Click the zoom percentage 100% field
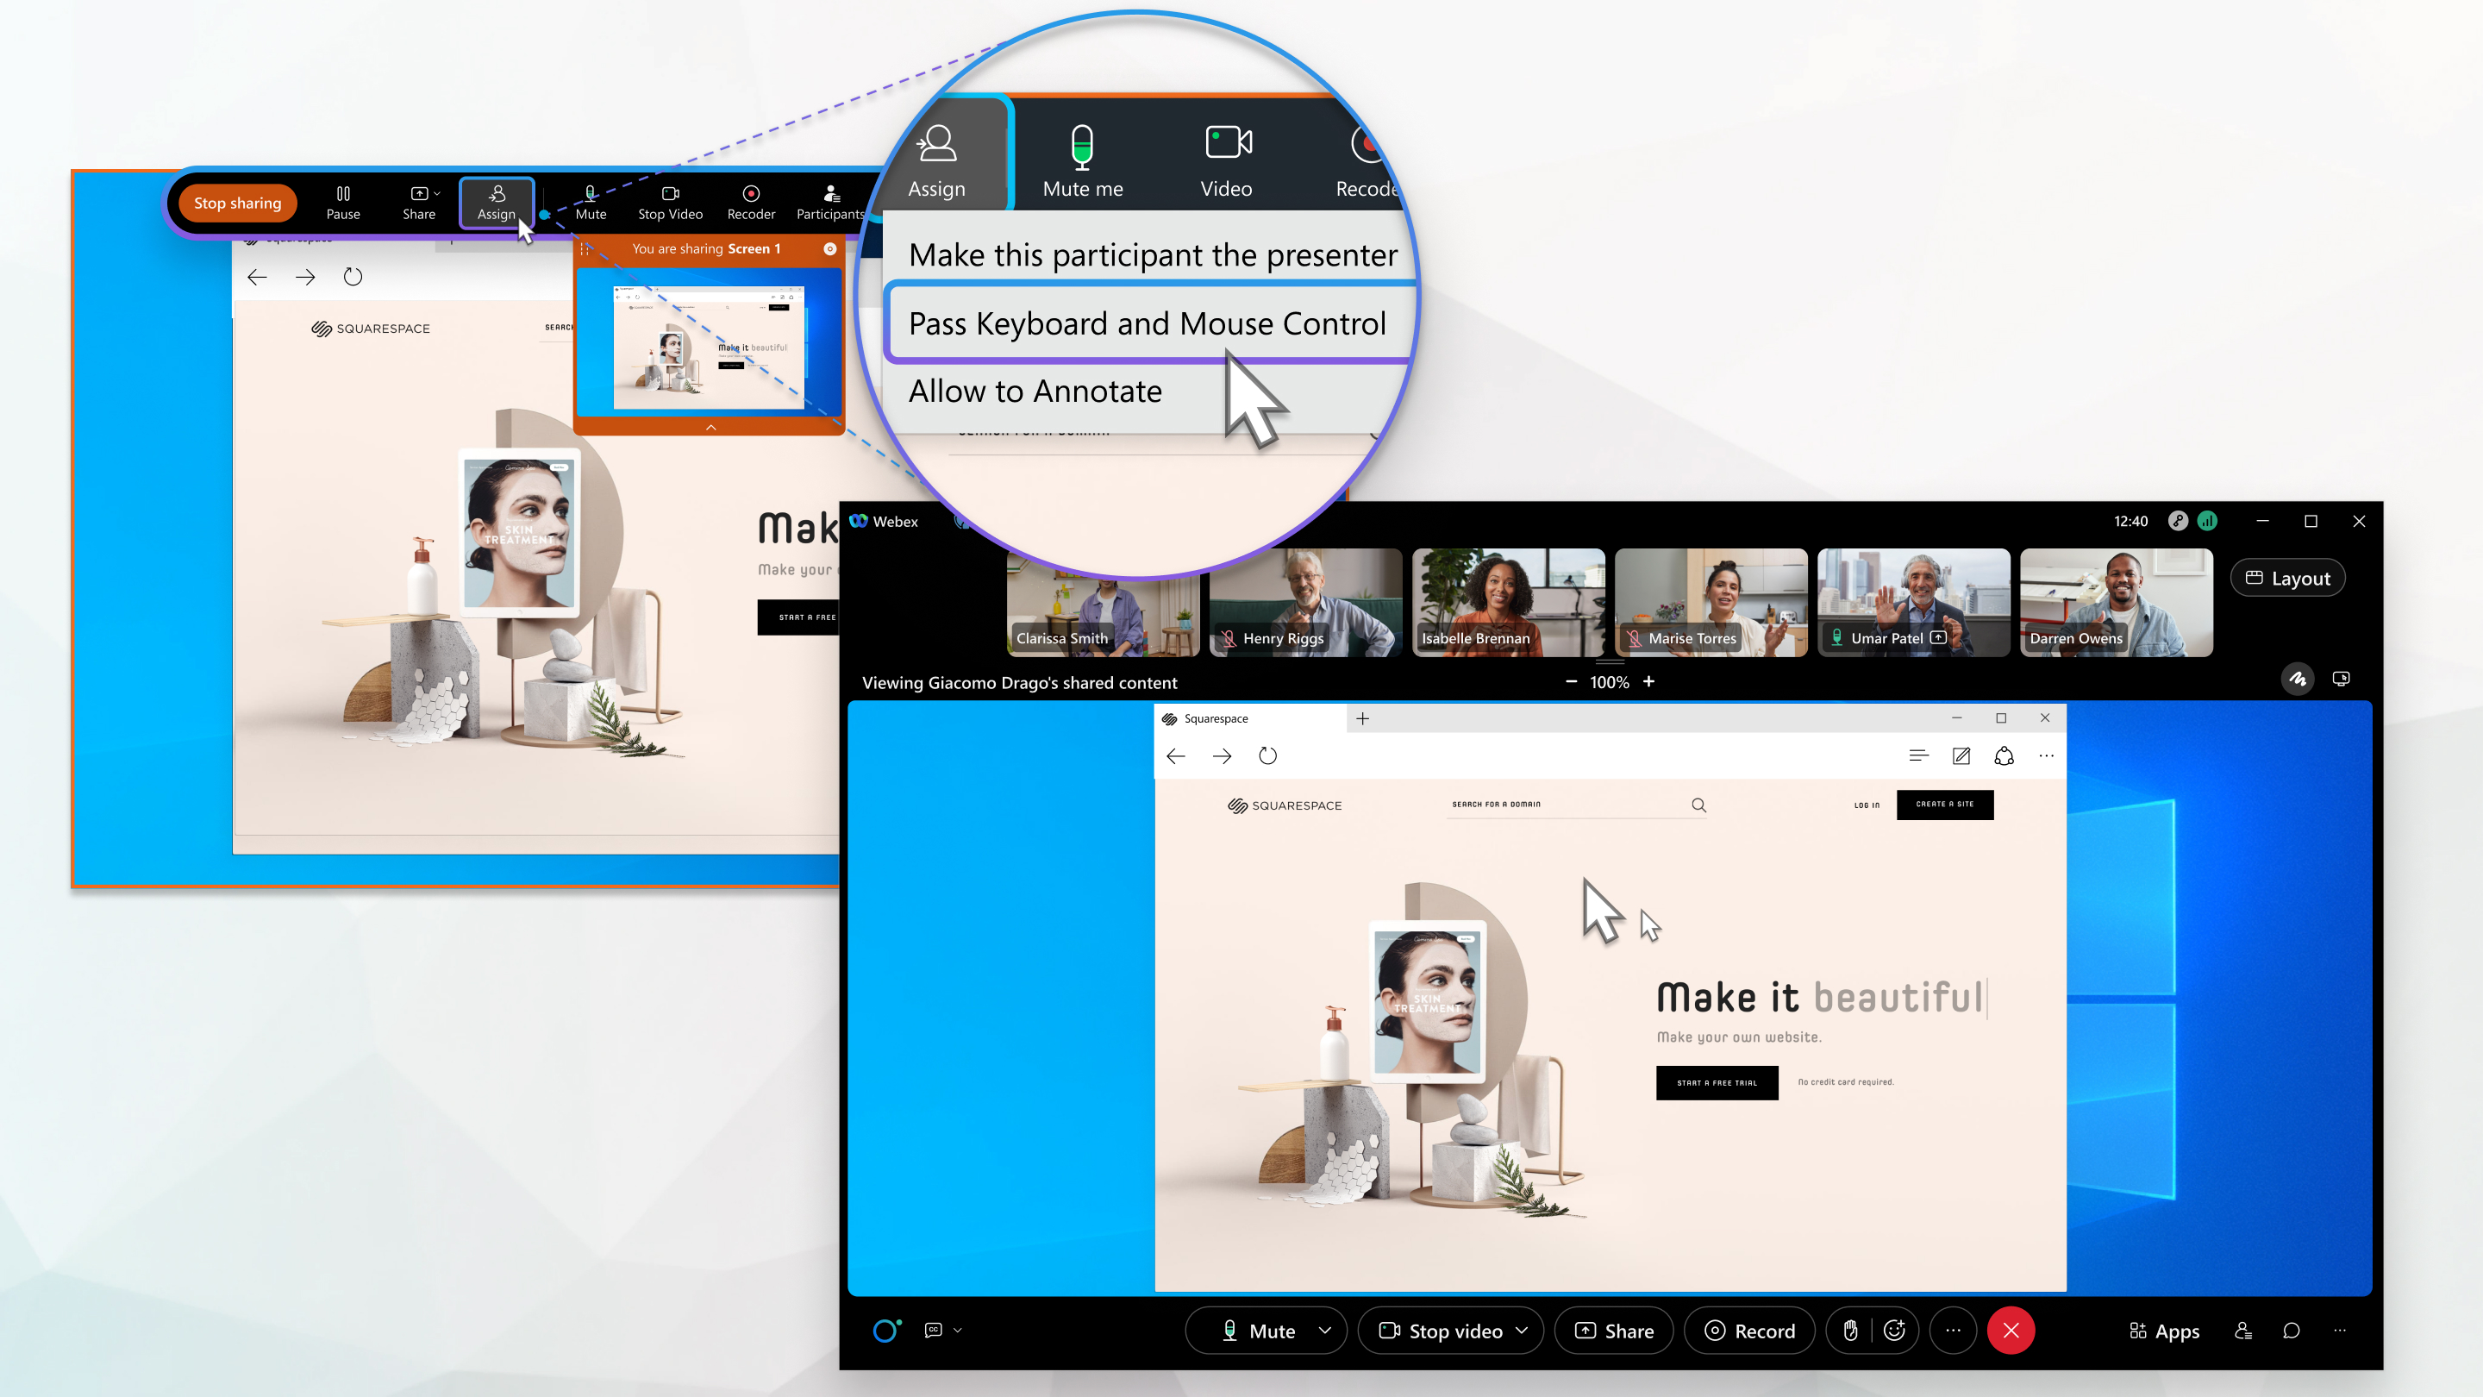 coord(1611,682)
